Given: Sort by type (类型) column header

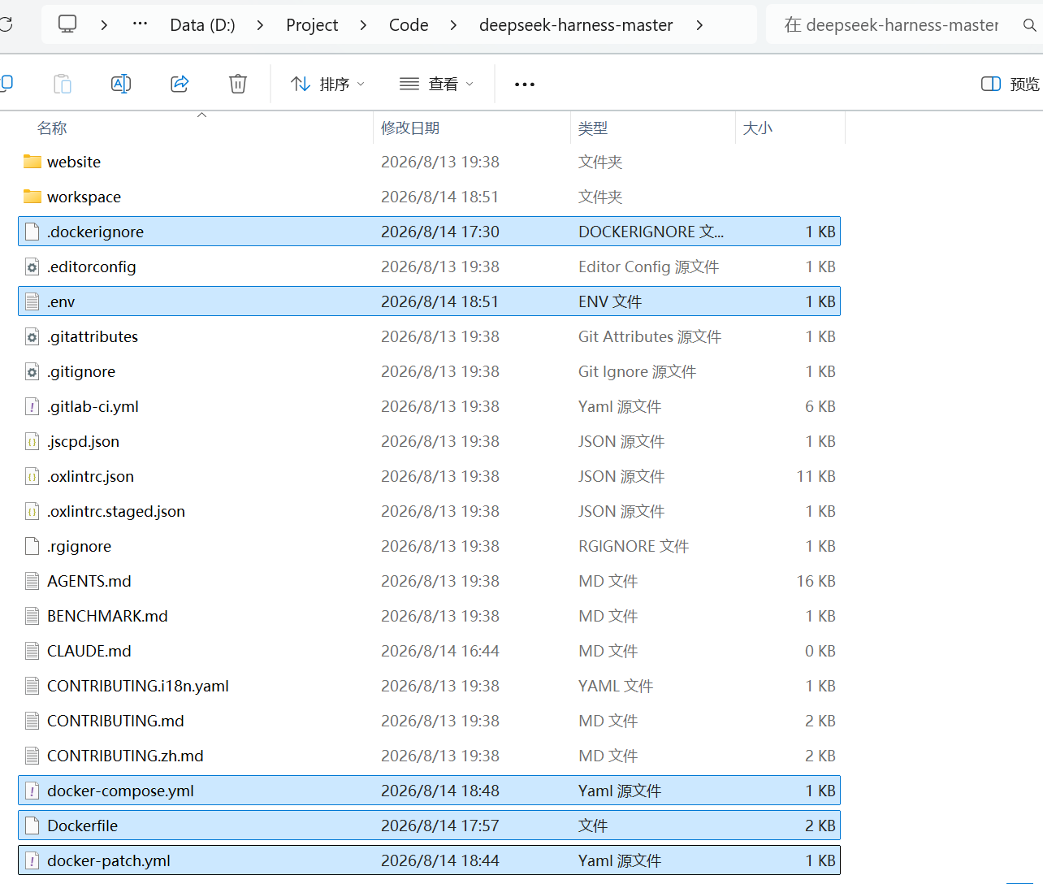Looking at the screenshot, I should pos(593,128).
